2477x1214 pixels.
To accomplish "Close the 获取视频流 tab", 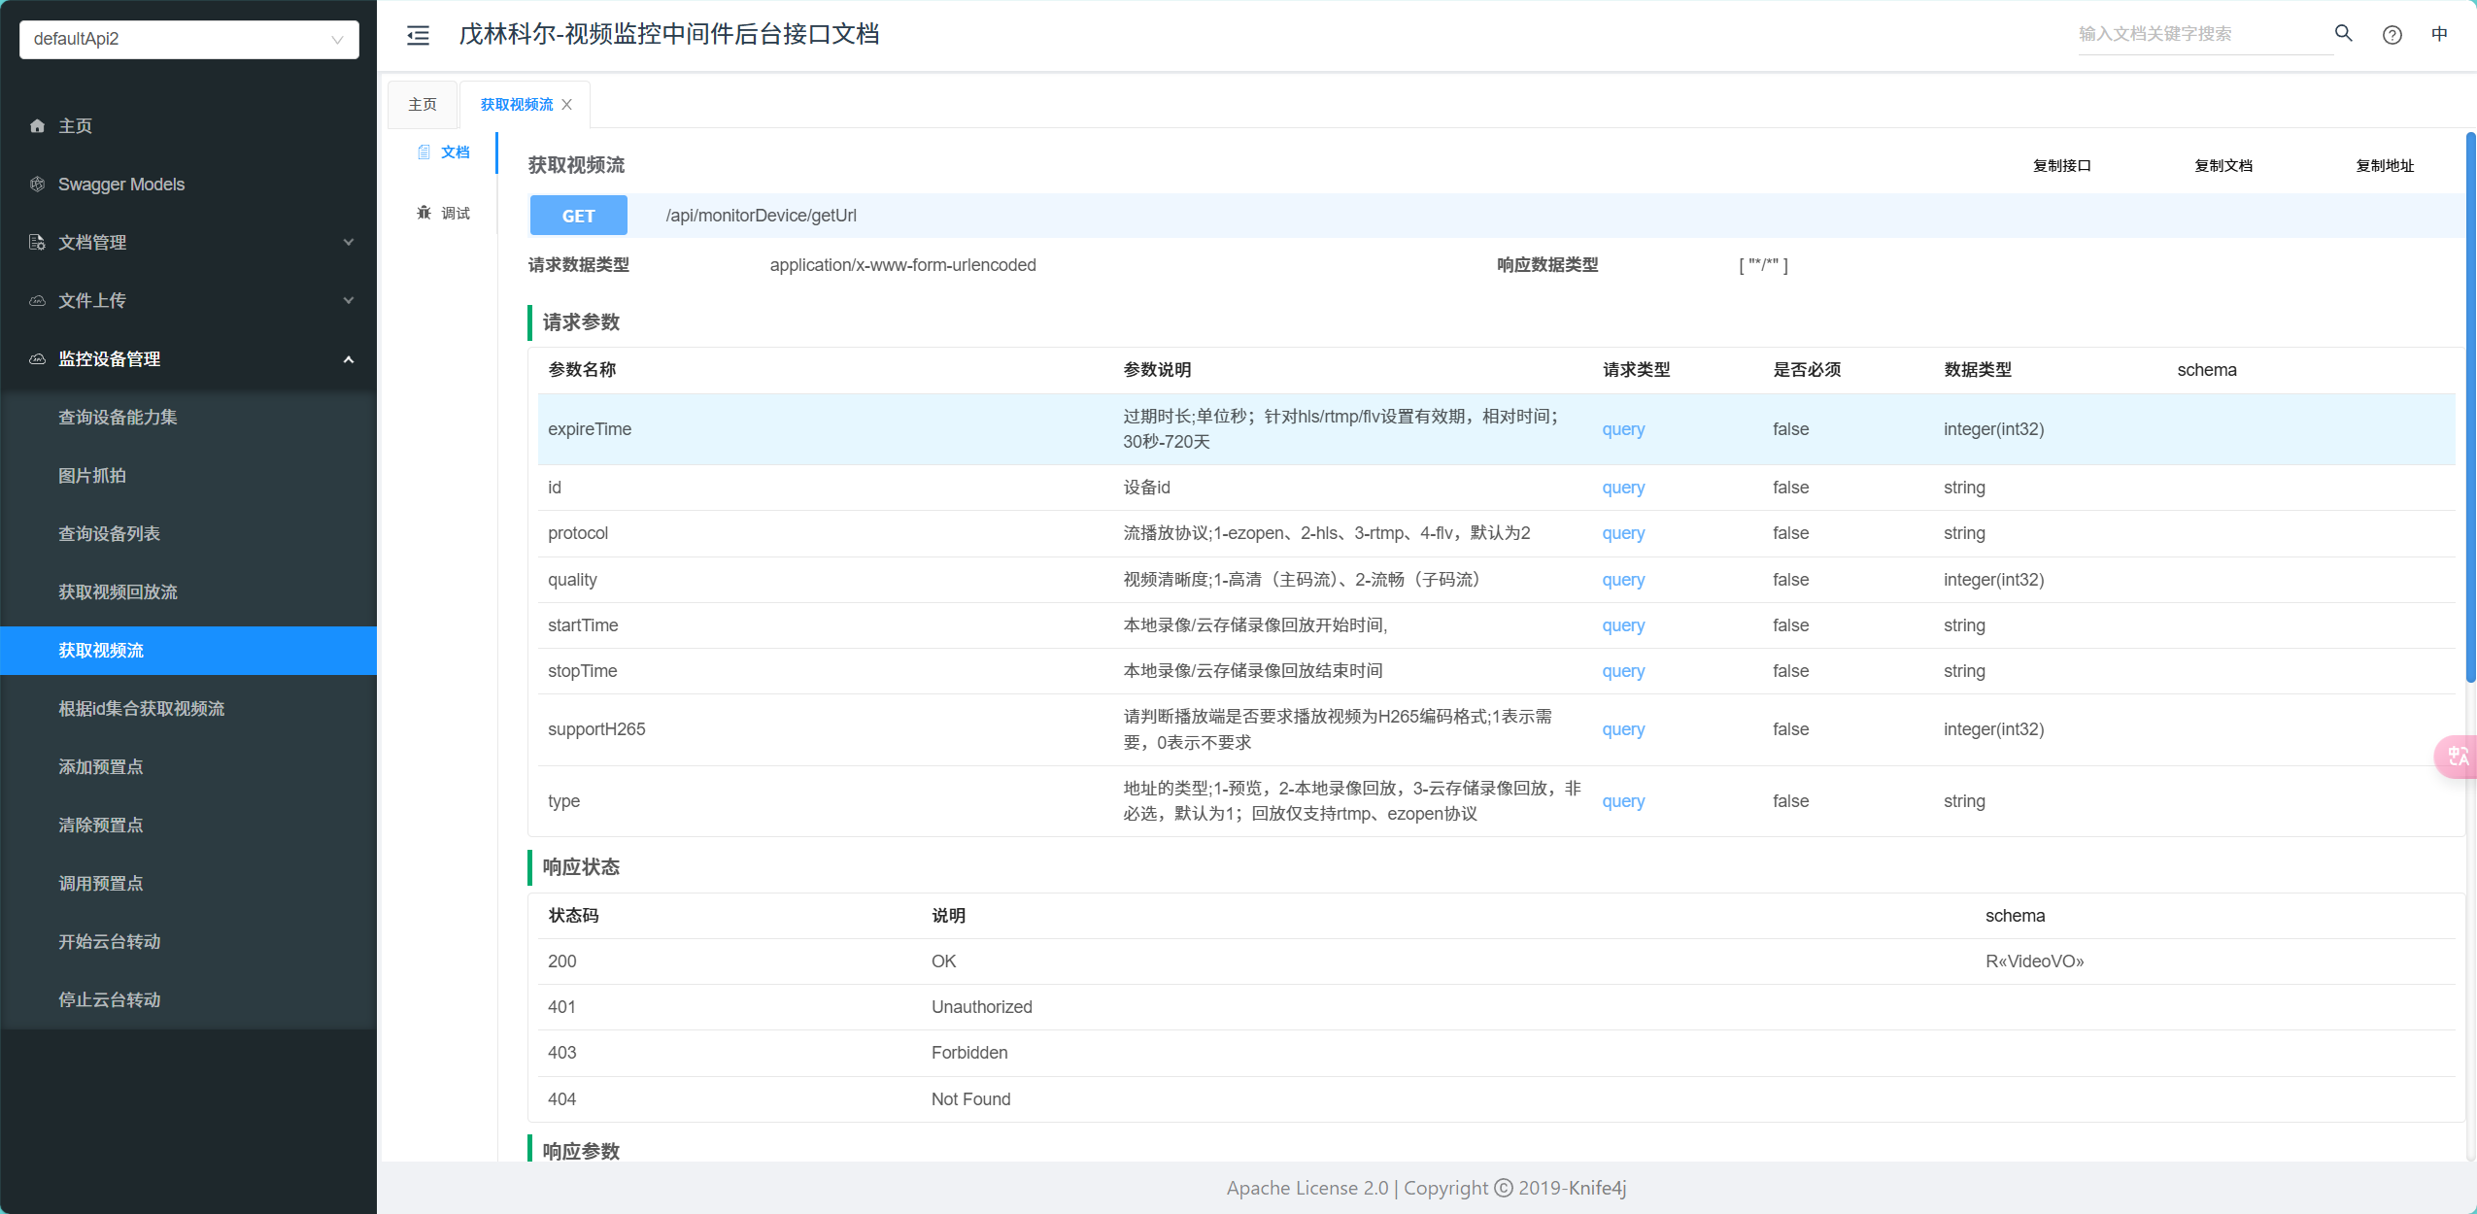I will click(567, 105).
